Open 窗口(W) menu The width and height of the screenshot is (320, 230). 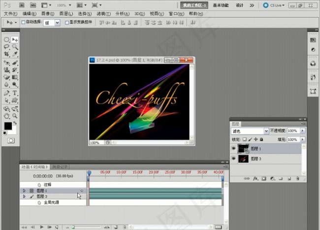pyautogui.click(x=176, y=14)
